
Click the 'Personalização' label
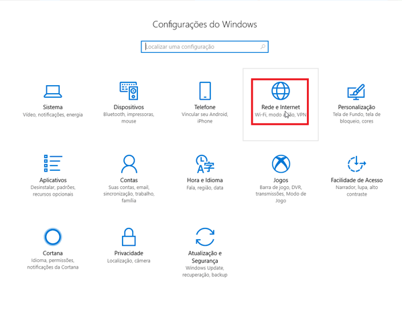(356, 107)
